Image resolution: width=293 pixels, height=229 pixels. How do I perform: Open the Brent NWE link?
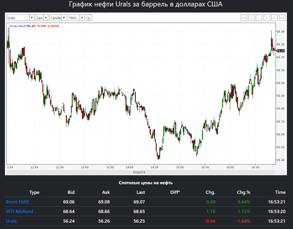coord(17,202)
